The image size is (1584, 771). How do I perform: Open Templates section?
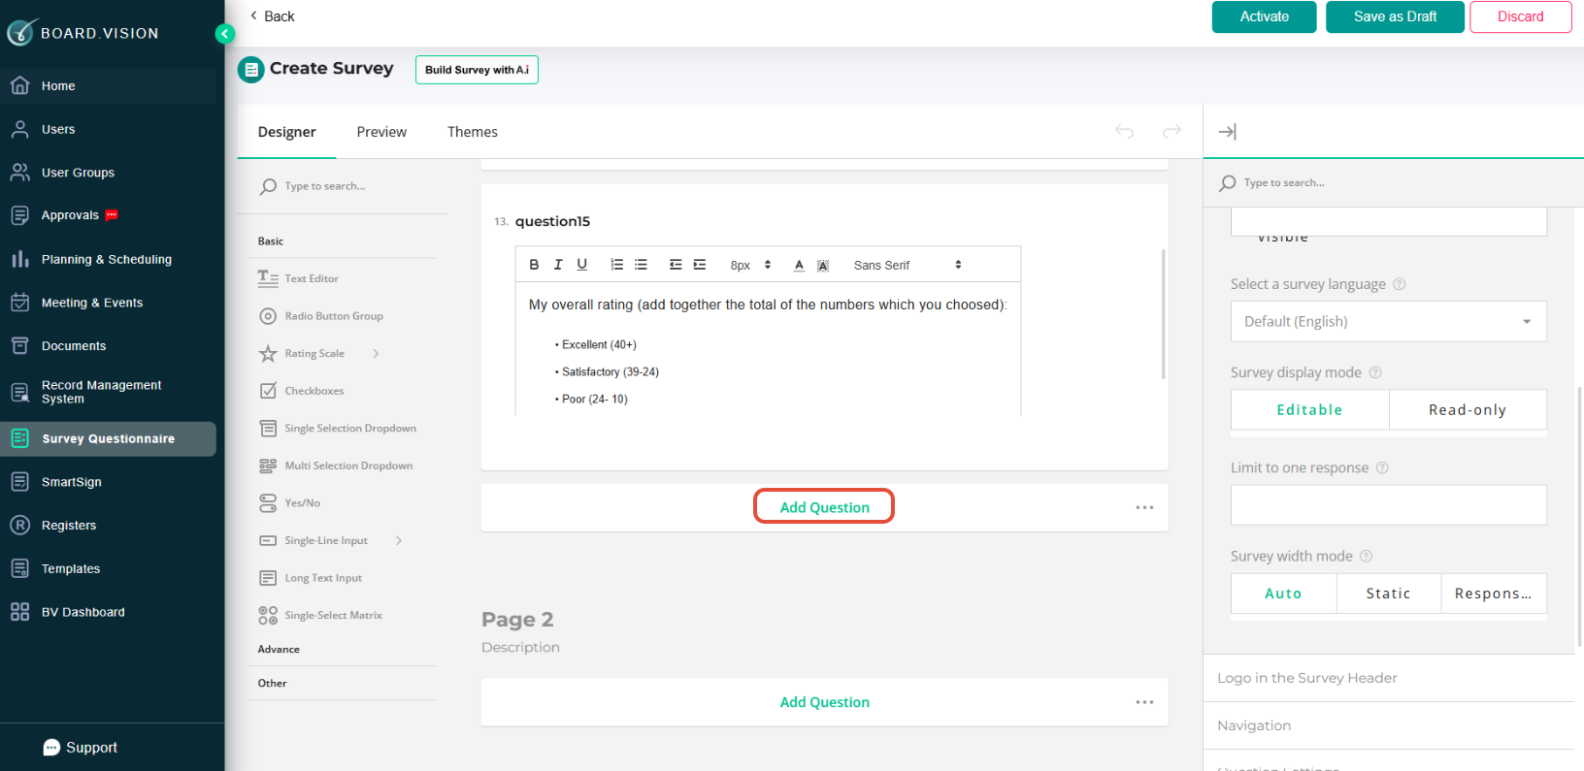[108, 569]
